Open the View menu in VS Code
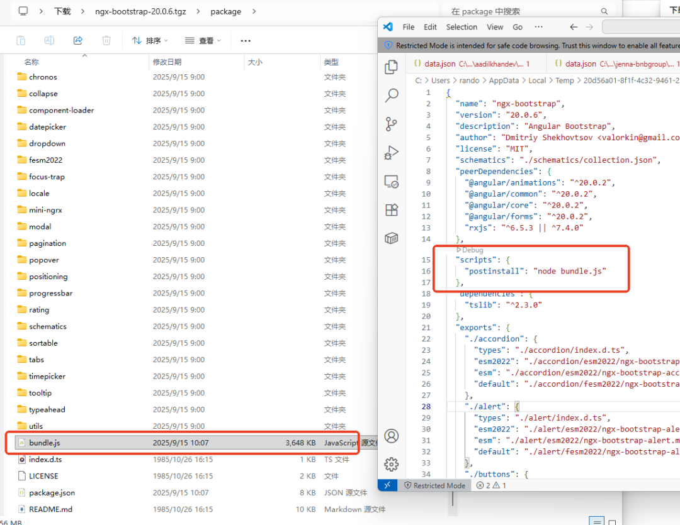 (x=495, y=27)
